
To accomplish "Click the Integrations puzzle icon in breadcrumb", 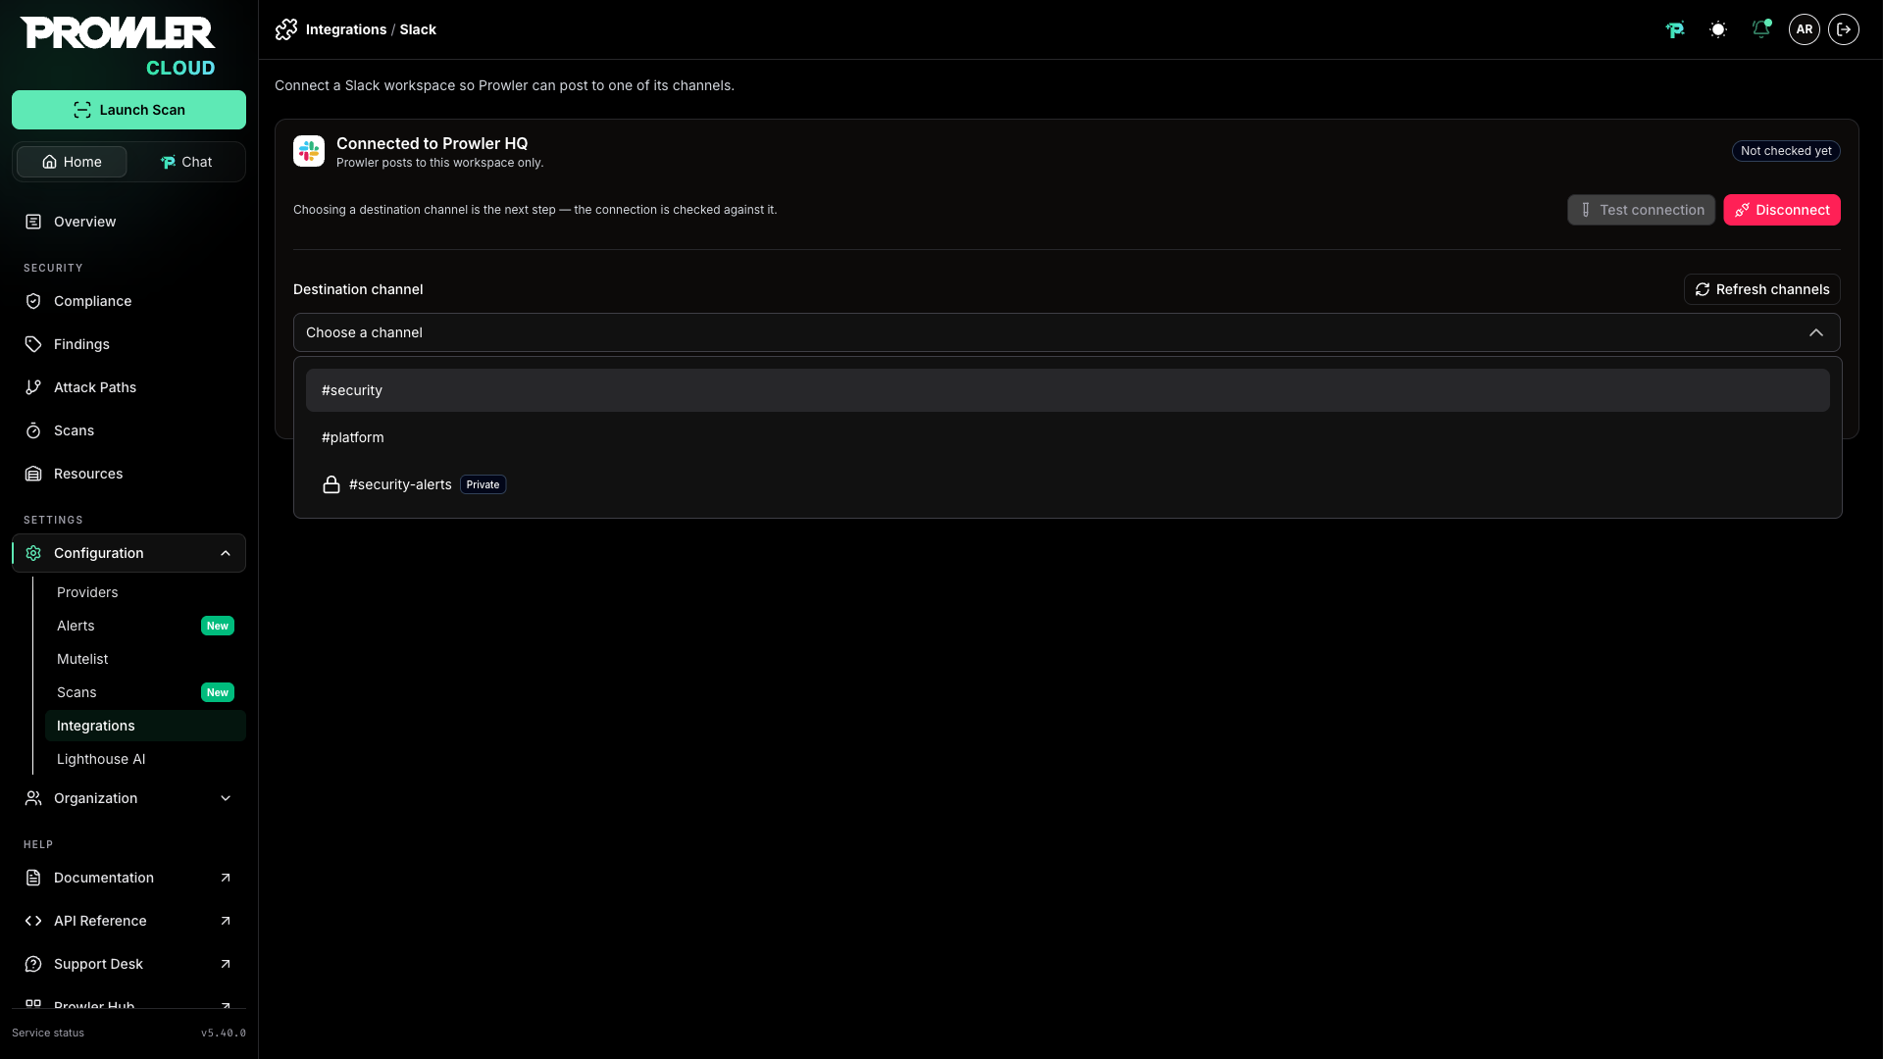I will coord(286,29).
